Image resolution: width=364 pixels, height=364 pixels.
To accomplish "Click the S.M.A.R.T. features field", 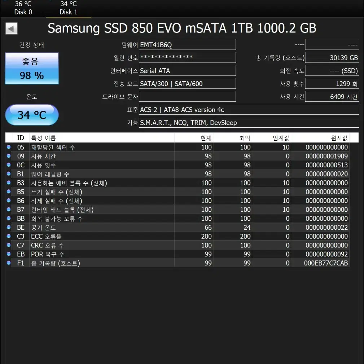I will 249,123.
